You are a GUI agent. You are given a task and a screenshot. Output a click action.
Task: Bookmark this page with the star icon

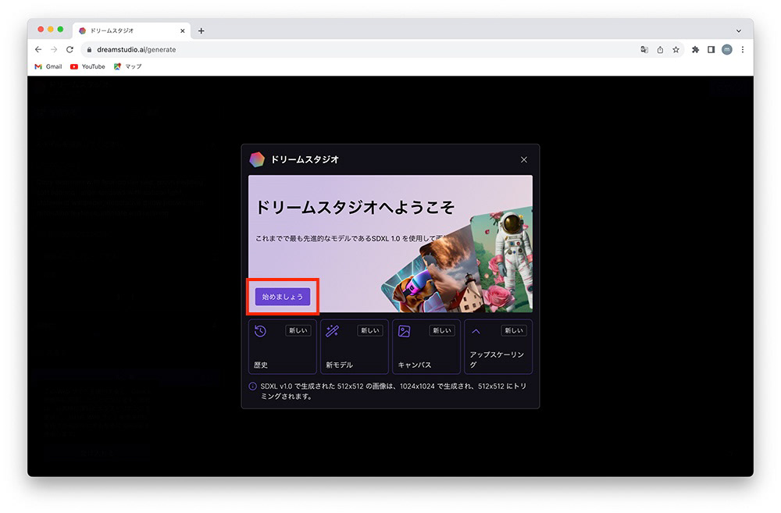coord(676,49)
